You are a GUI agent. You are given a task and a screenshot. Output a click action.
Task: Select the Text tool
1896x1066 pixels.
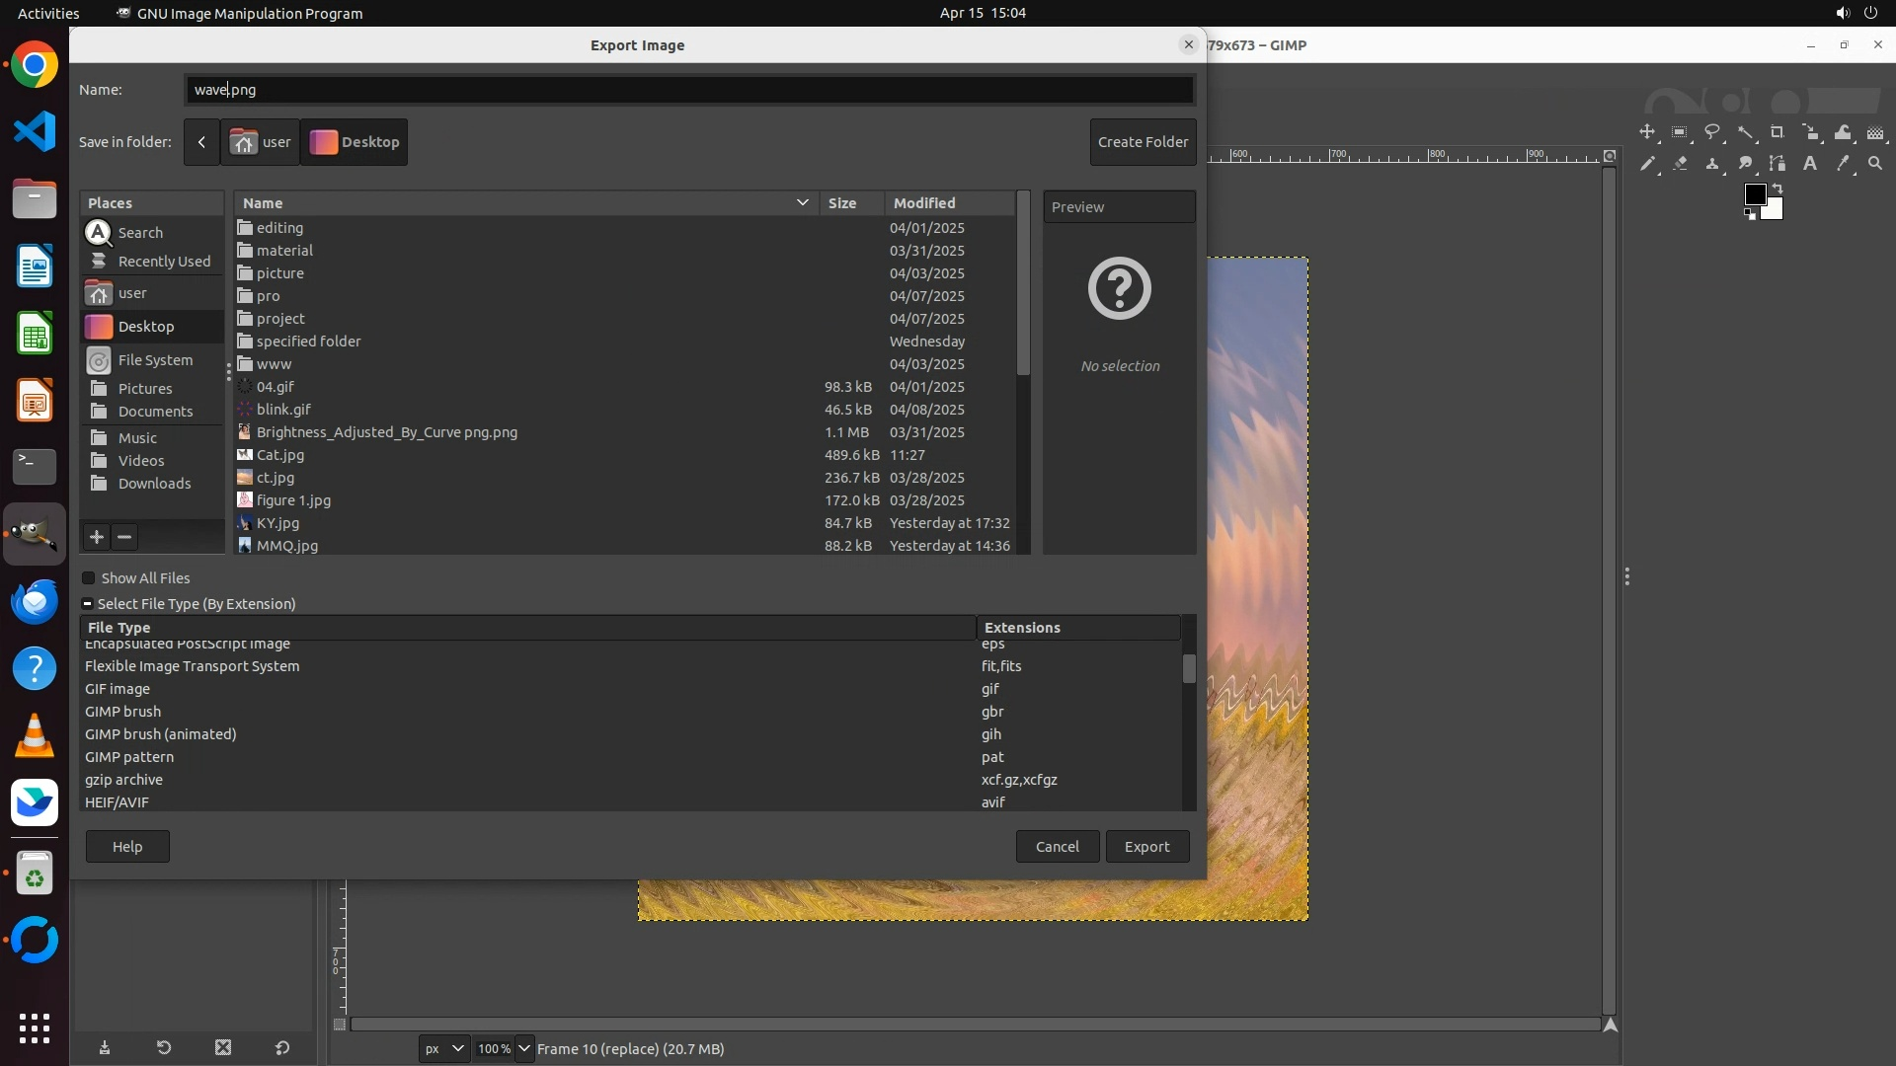(x=1810, y=164)
